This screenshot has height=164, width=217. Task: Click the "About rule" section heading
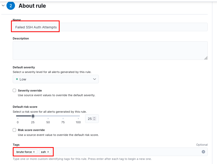click(32, 6)
